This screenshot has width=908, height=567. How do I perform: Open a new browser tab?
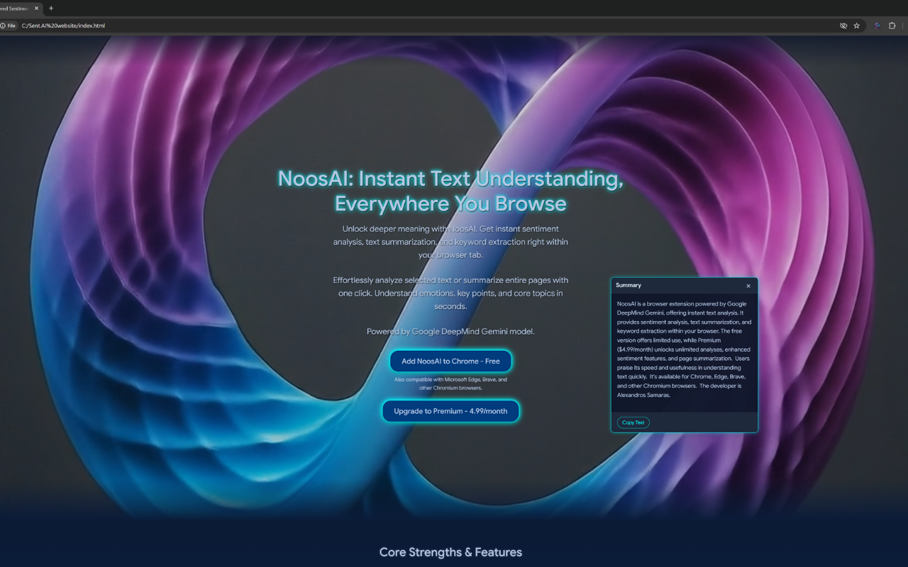(51, 9)
